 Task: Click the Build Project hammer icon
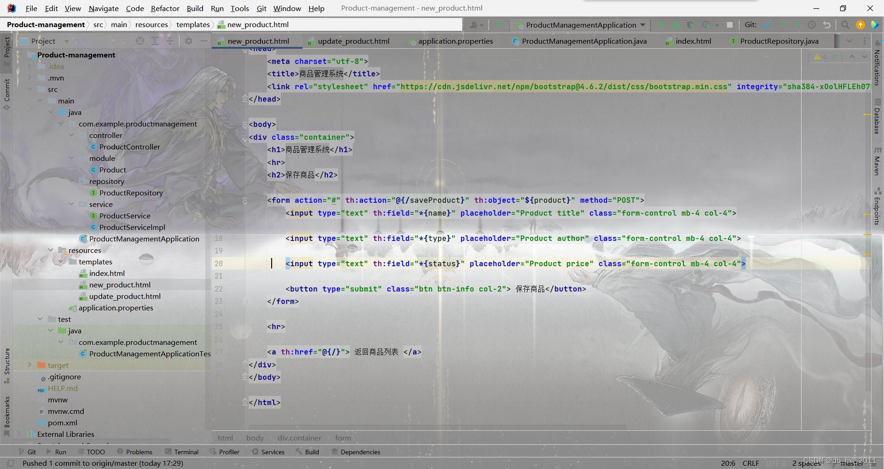[x=499, y=25]
